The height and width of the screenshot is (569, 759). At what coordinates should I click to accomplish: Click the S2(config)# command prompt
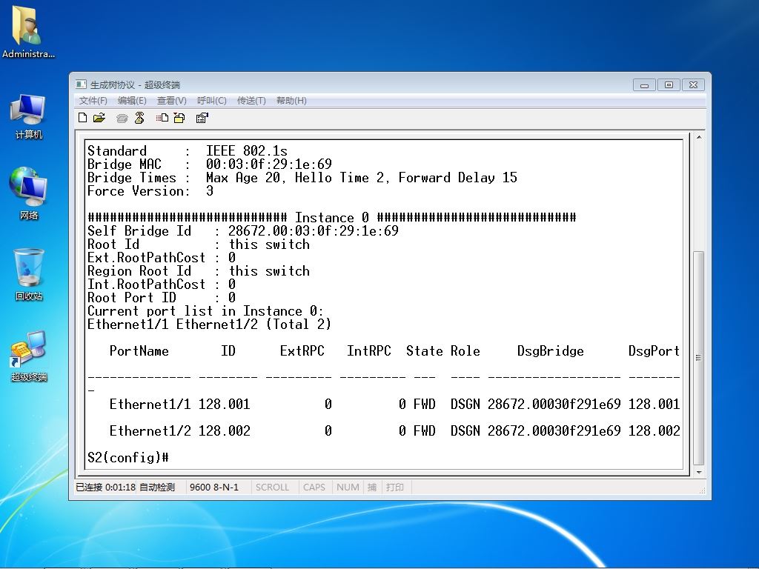pos(128,457)
